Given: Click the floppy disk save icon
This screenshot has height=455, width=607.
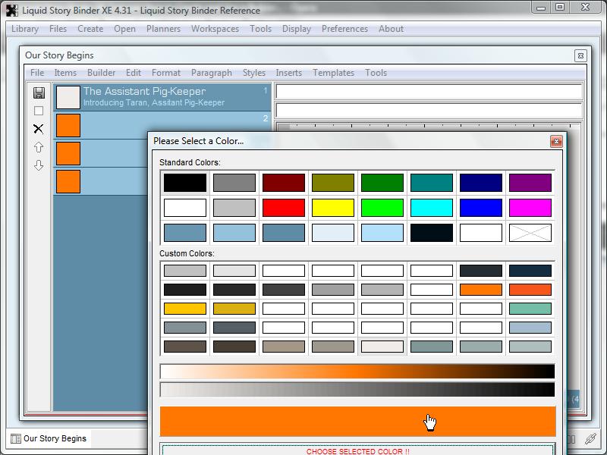Looking at the screenshot, I should [39, 93].
